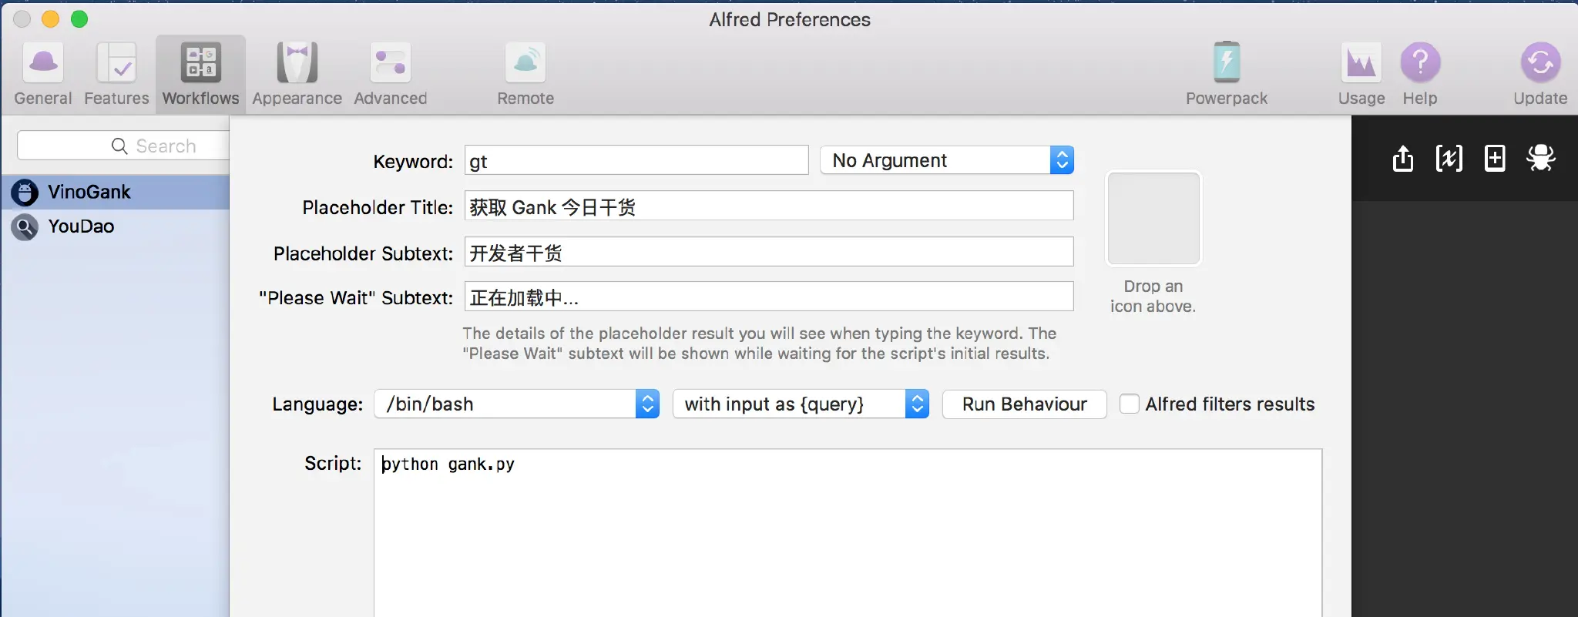Screen dimensions: 1578x617
Task: Switch to the Appearance tab
Action: point(297,75)
